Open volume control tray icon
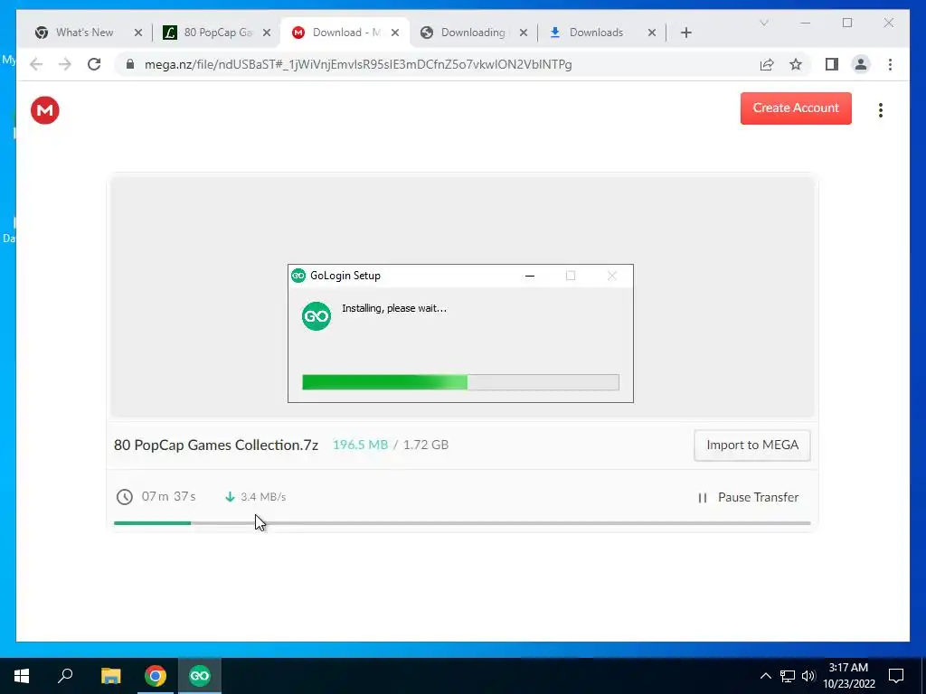 (808, 676)
